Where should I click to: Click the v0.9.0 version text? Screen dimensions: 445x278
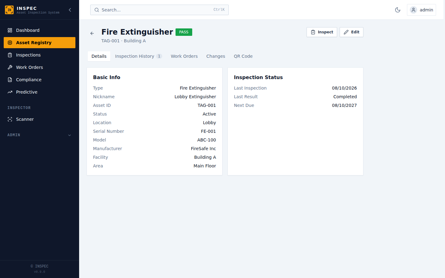pyautogui.click(x=40, y=272)
